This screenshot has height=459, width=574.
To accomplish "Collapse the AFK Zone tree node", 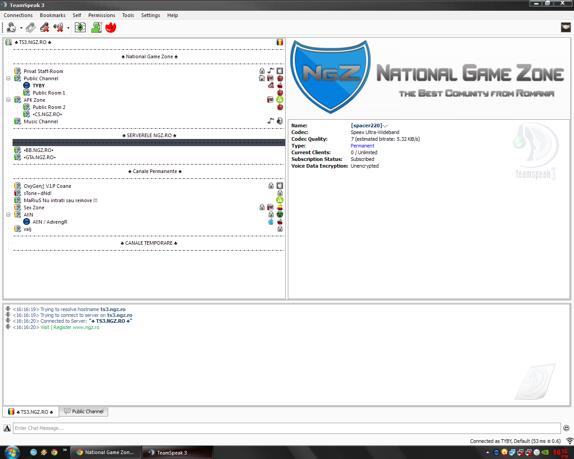I will (8, 100).
